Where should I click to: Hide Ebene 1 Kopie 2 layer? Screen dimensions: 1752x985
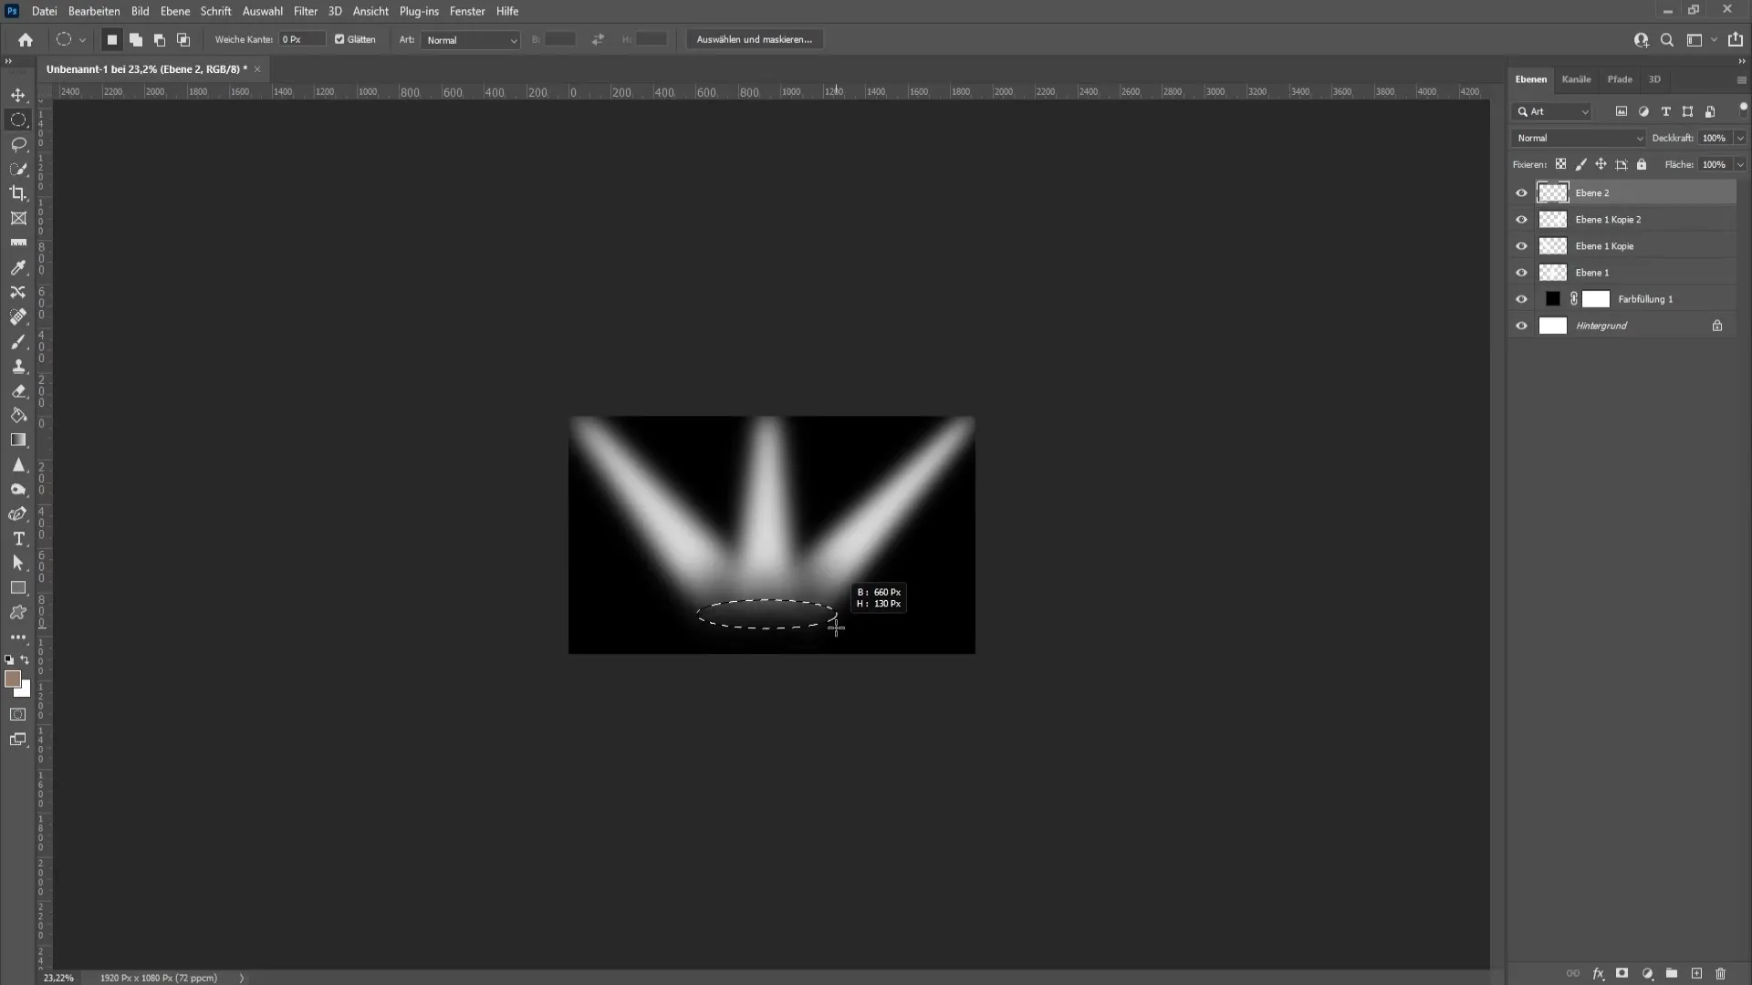click(1522, 219)
